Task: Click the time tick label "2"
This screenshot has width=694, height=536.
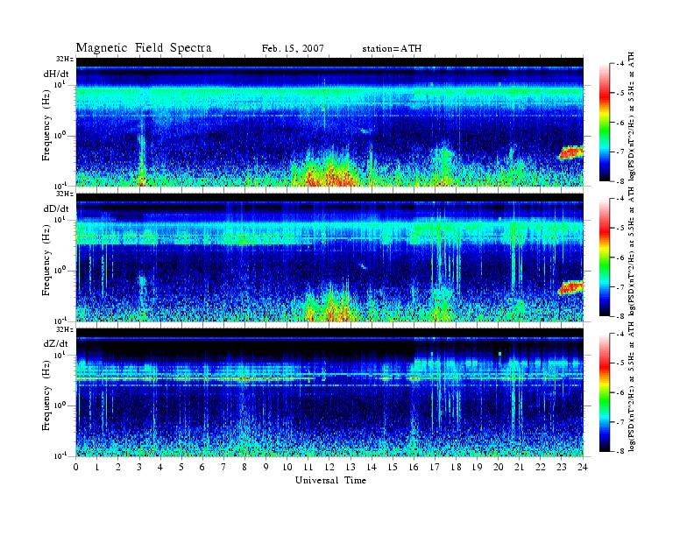Action: (118, 467)
